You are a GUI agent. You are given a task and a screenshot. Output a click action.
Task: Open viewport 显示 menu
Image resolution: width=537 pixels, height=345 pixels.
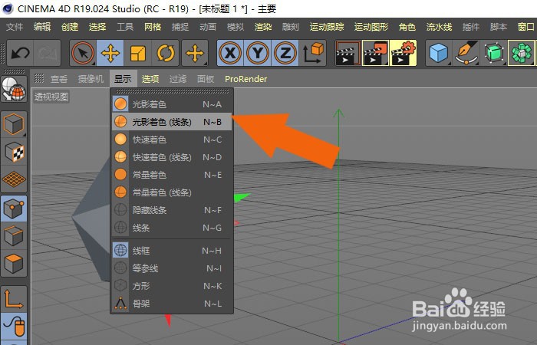click(x=123, y=79)
